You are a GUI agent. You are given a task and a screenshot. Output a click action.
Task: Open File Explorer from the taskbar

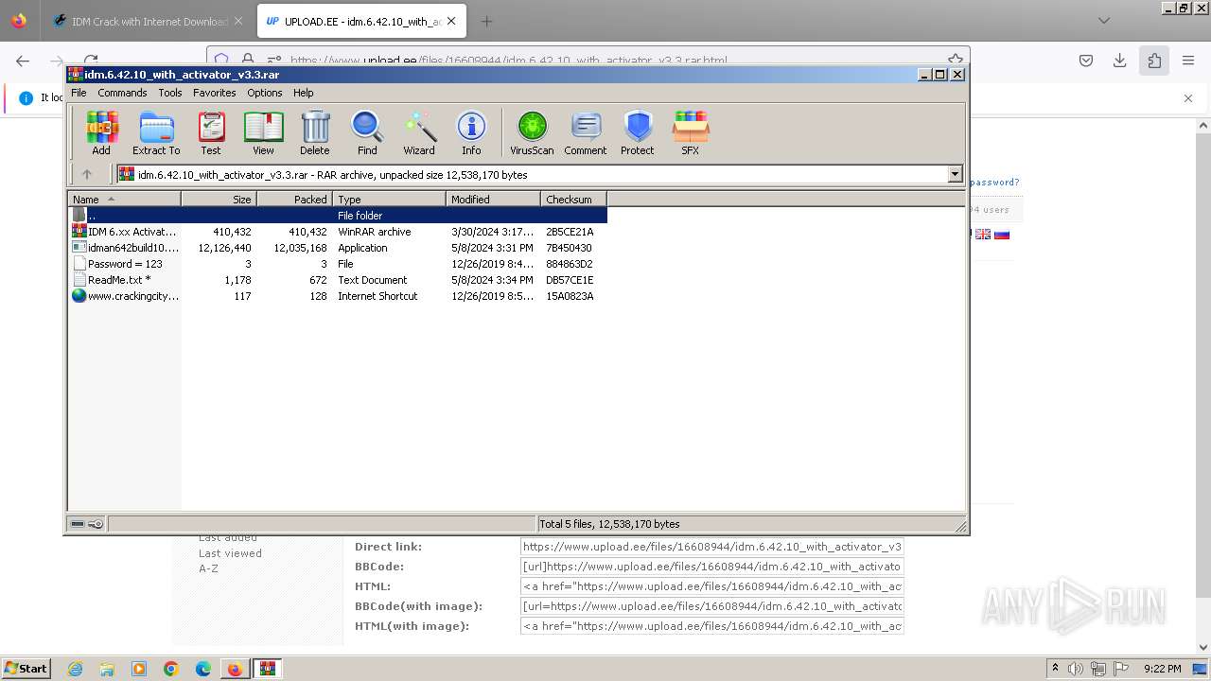point(107,669)
